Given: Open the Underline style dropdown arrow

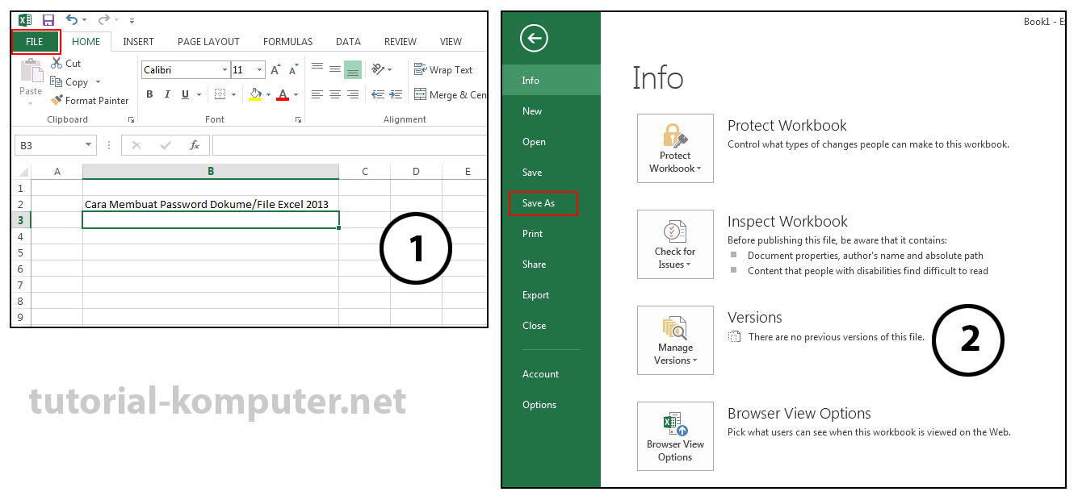Looking at the screenshot, I should 198,95.
